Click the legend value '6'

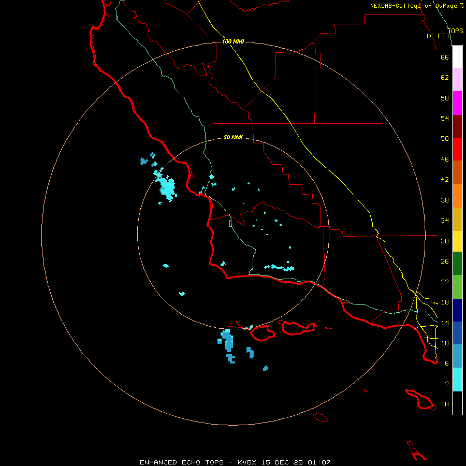point(447,363)
